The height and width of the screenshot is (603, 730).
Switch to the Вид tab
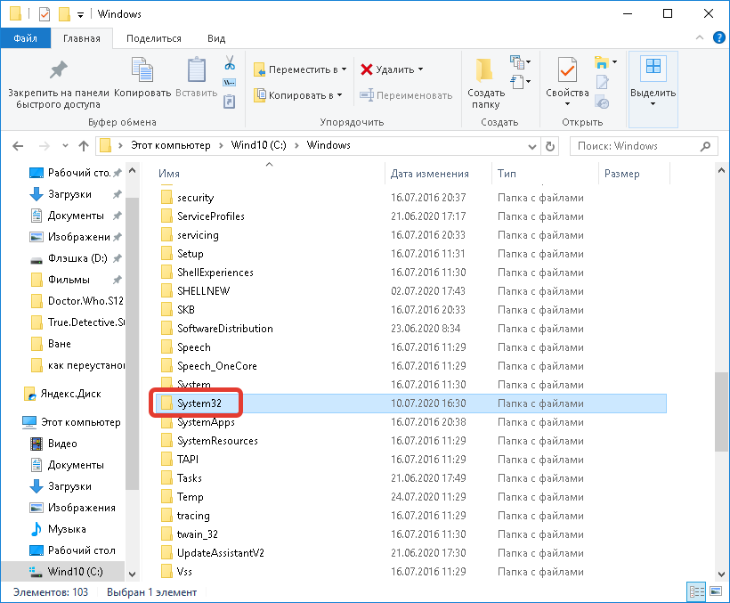click(x=216, y=38)
